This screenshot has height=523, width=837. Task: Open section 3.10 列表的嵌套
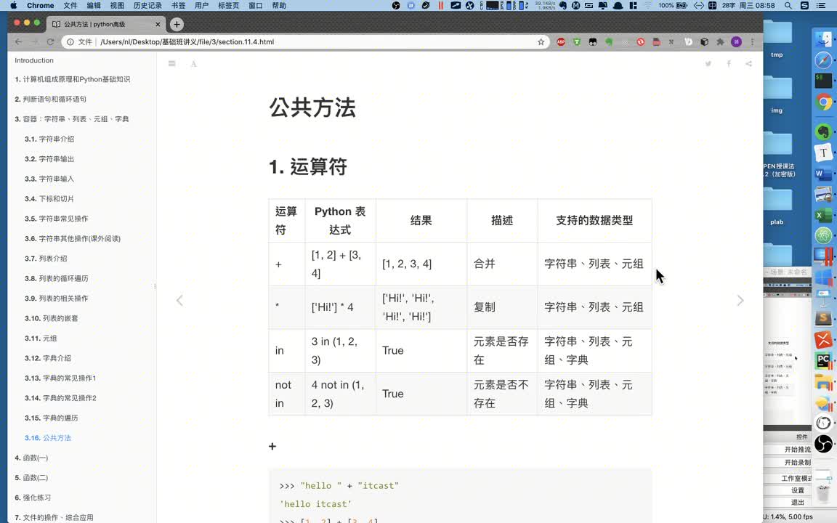(x=52, y=318)
